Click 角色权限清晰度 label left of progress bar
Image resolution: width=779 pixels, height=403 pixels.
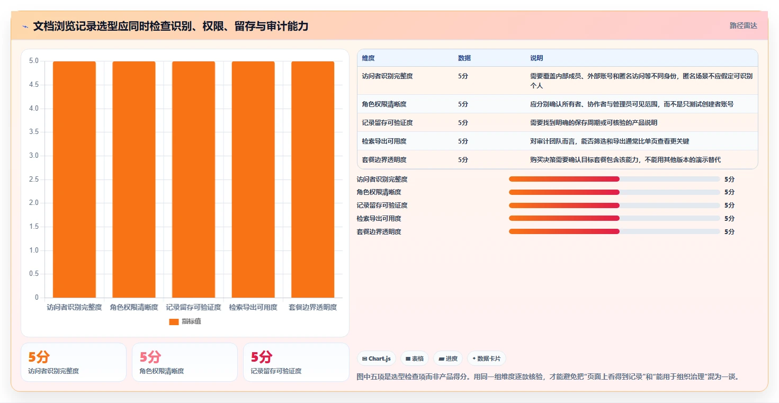(x=379, y=192)
